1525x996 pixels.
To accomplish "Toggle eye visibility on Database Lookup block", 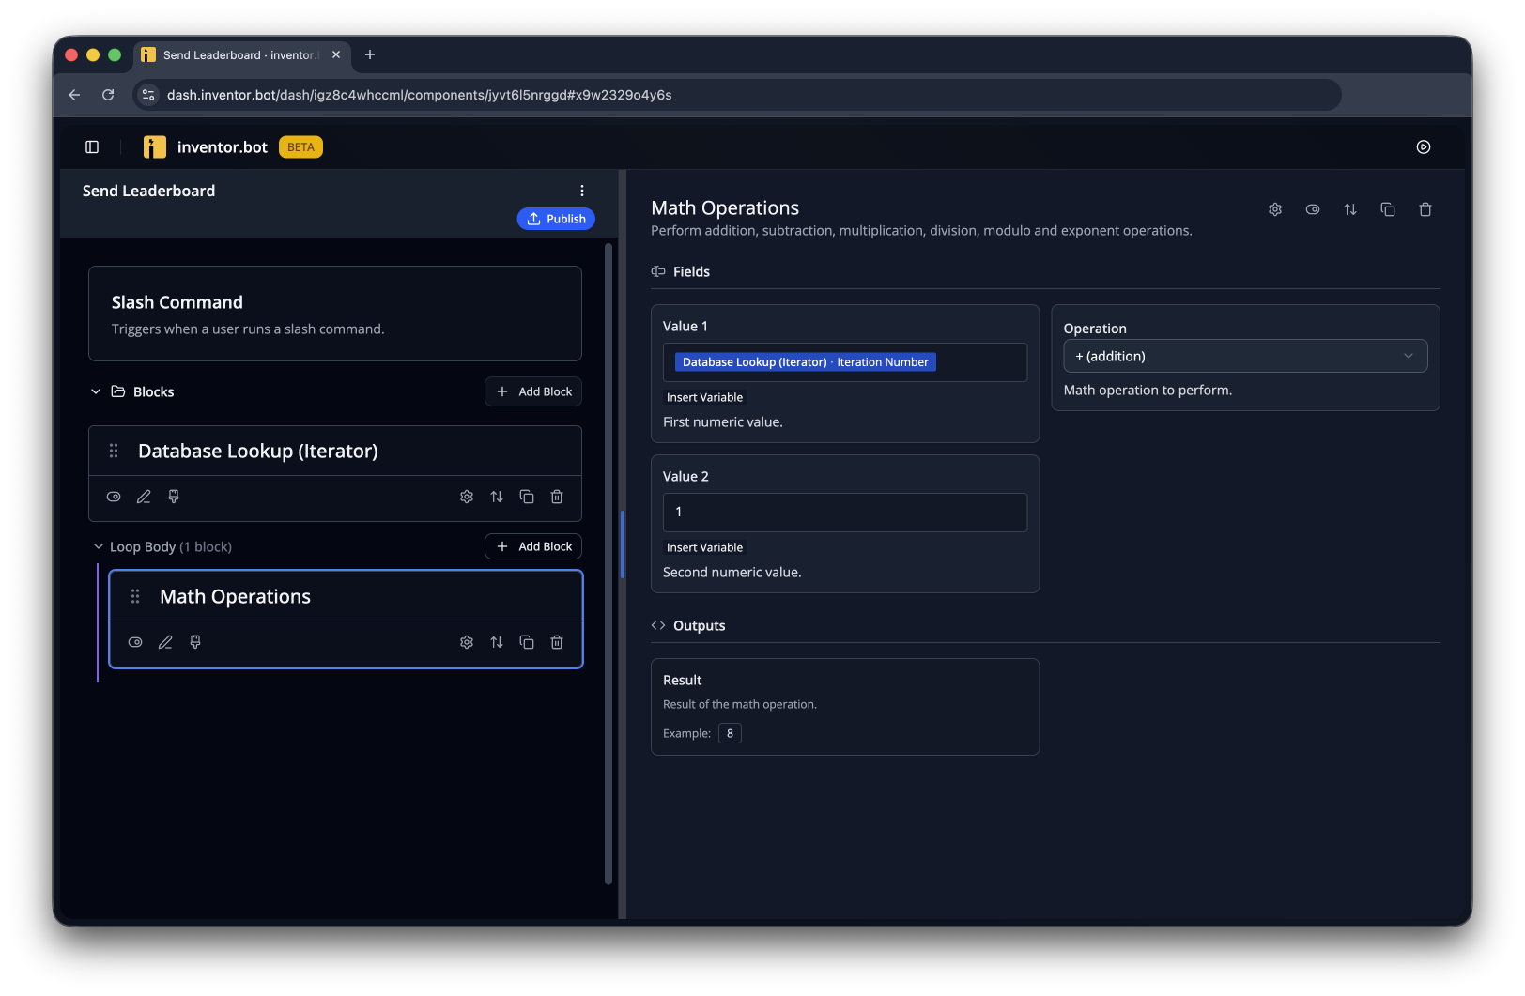I will tap(114, 497).
